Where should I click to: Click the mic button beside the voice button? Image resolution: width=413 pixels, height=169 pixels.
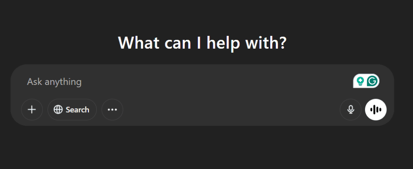[350, 109]
